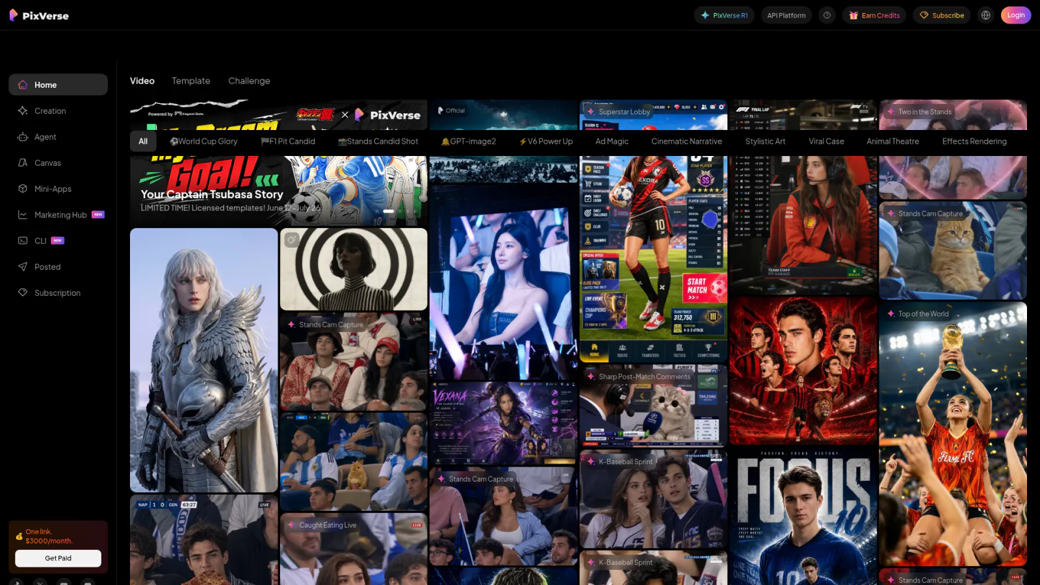Click the banner carousel indicator dash

click(389, 211)
